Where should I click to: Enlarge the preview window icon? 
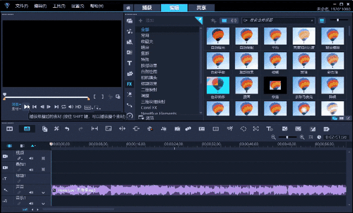point(117,97)
